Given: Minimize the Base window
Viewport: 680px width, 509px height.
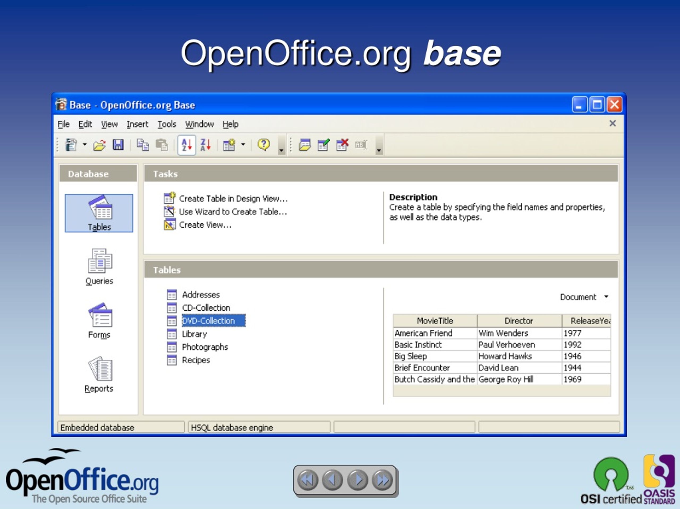Looking at the screenshot, I should coord(580,105).
